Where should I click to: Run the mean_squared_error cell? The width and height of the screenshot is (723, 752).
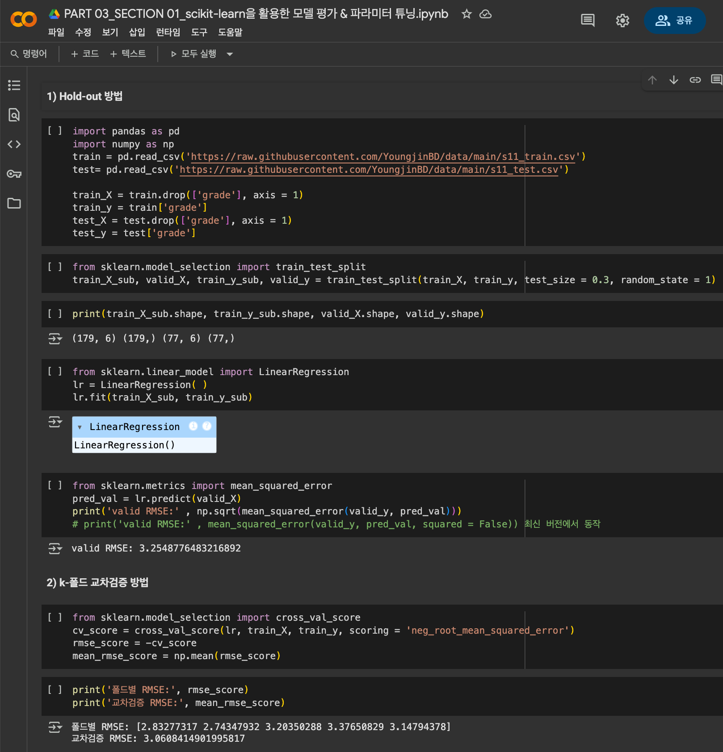tap(55, 485)
